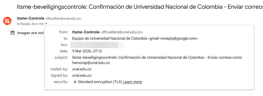
Task: Click the 'Images are not' banner text
Action: point(30,33)
